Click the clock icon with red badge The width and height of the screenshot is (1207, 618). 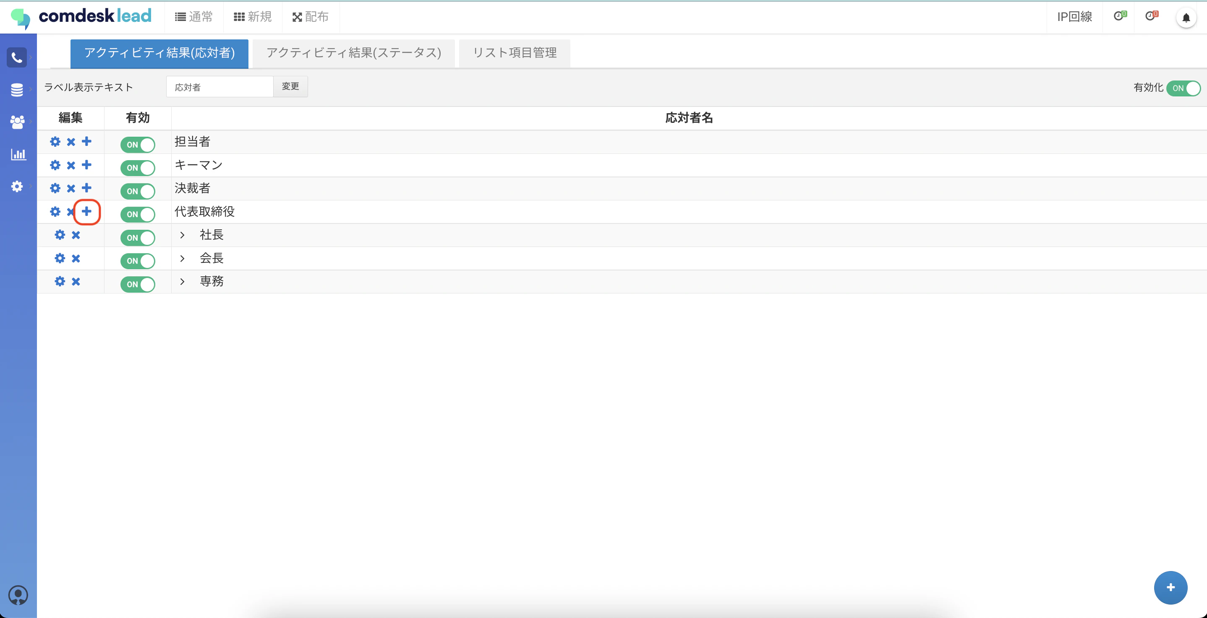point(1151,16)
